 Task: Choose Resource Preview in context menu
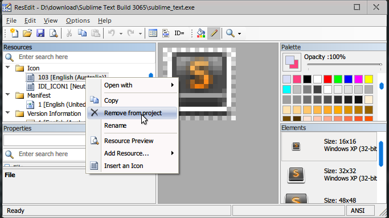point(133,141)
